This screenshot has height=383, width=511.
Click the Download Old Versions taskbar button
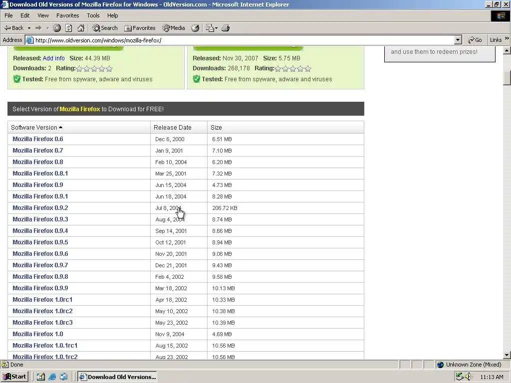(x=117, y=377)
